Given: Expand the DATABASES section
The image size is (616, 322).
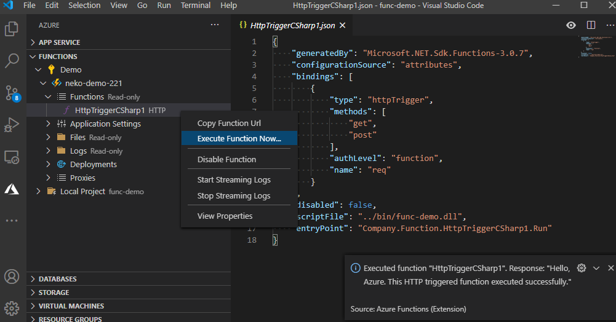Looking at the screenshot, I should coord(57,279).
